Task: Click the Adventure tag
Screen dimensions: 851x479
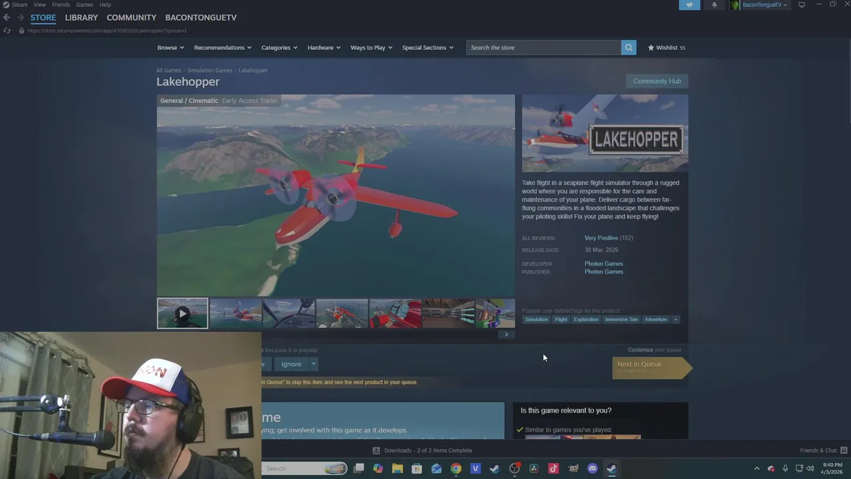Action: [x=656, y=319]
